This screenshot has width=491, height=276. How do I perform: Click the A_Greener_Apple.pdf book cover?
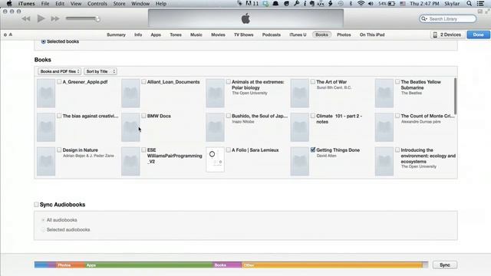(x=46, y=94)
